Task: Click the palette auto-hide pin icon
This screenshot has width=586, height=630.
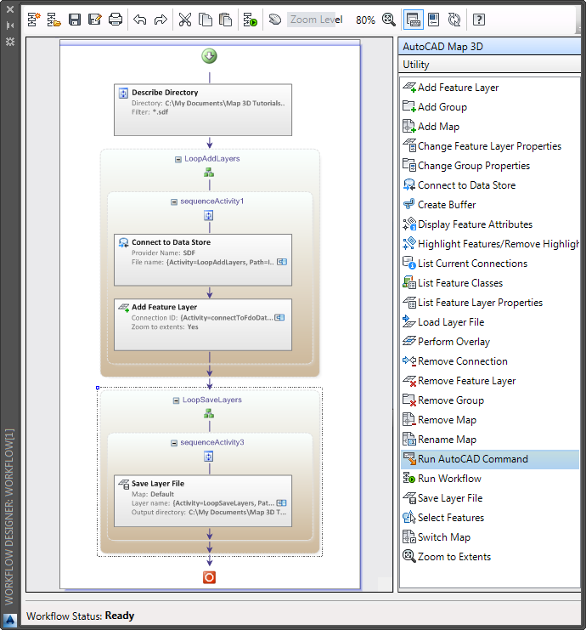Action: [x=10, y=25]
